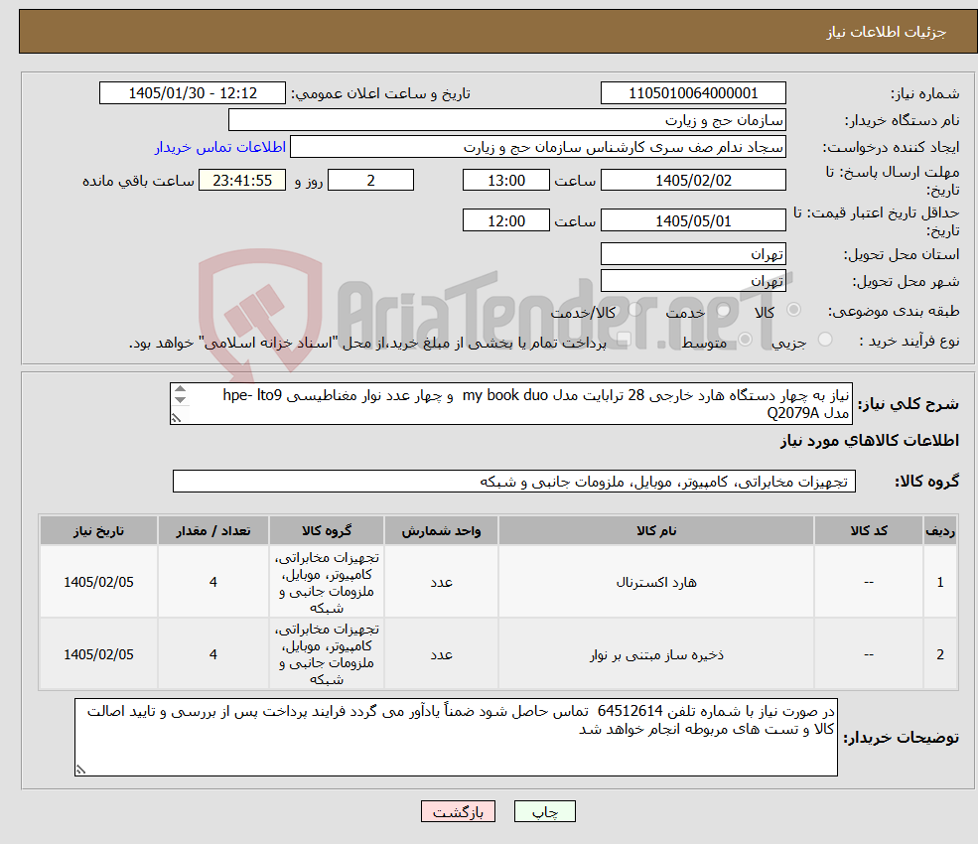Screen dimensions: 978x844
Task: Click the item code cell in row 2
Action: (x=868, y=654)
